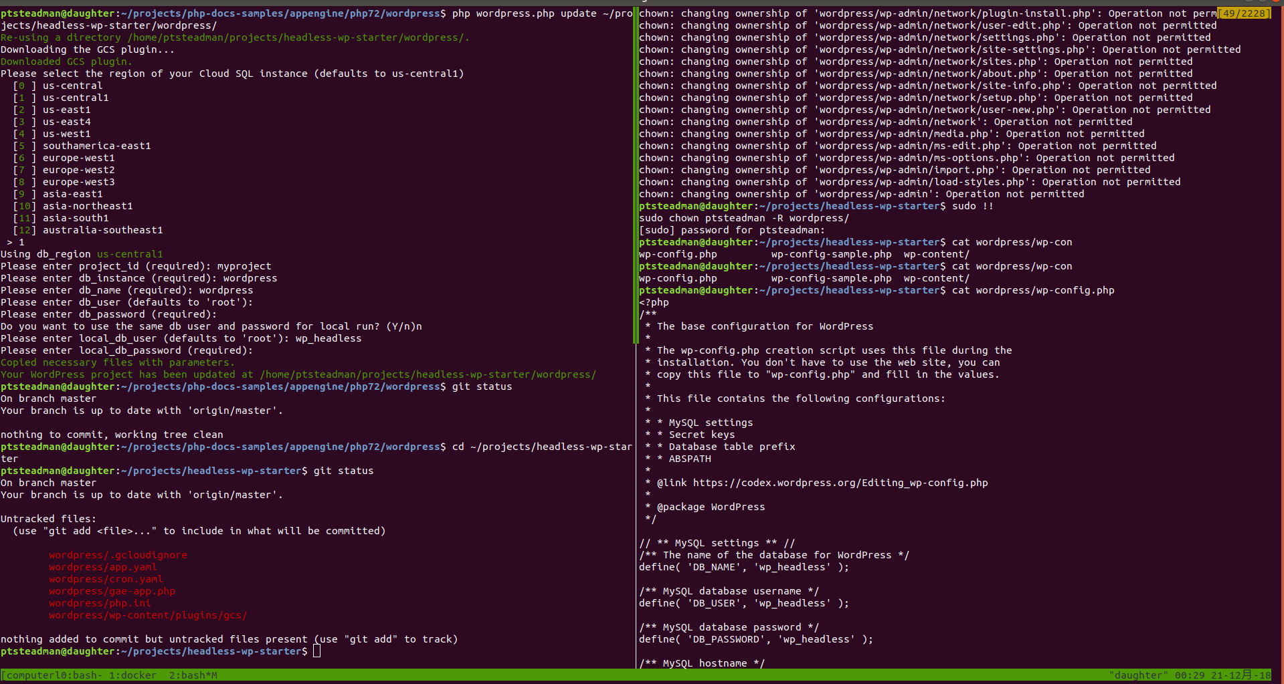Select region option [0] us-central
The height and width of the screenshot is (684, 1284).
pyautogui.click(x=58, y=86)
